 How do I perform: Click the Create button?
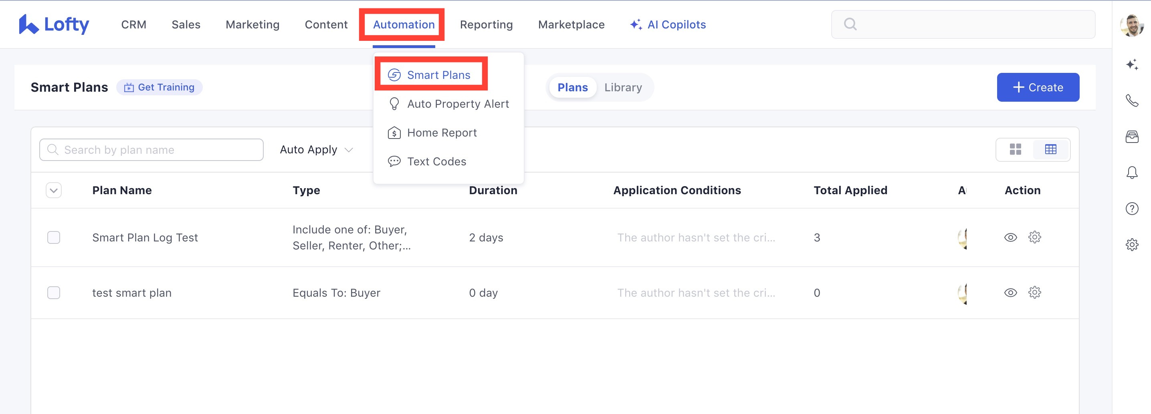1038,87
